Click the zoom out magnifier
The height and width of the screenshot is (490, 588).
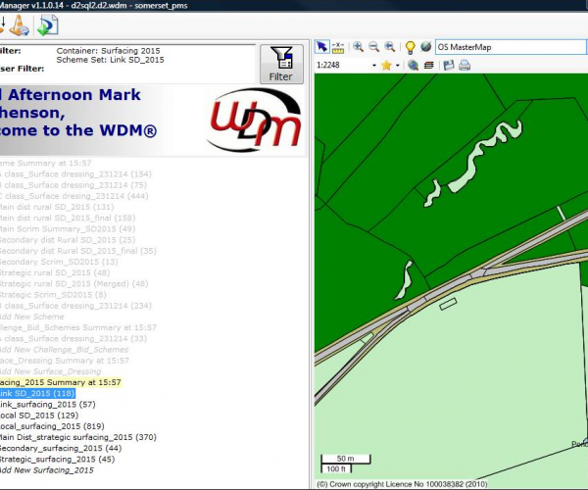pyautogui.click(x=374, y=47)
